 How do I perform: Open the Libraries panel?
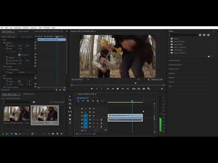pos(172,73)
